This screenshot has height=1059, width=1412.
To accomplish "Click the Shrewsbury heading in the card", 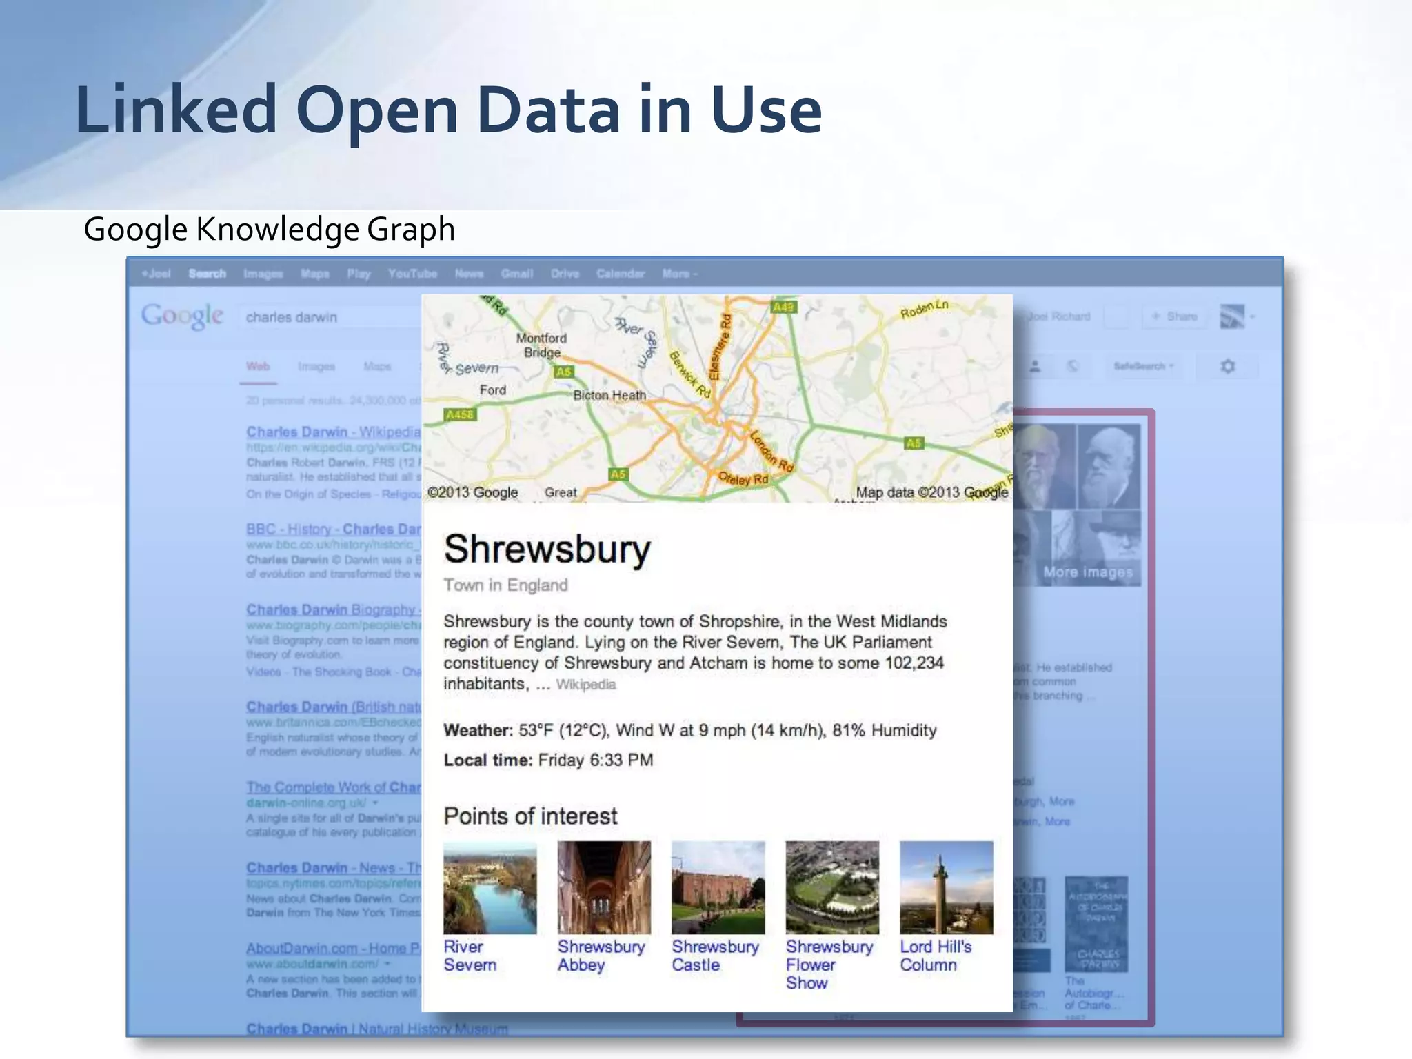I will pos(547,549).
